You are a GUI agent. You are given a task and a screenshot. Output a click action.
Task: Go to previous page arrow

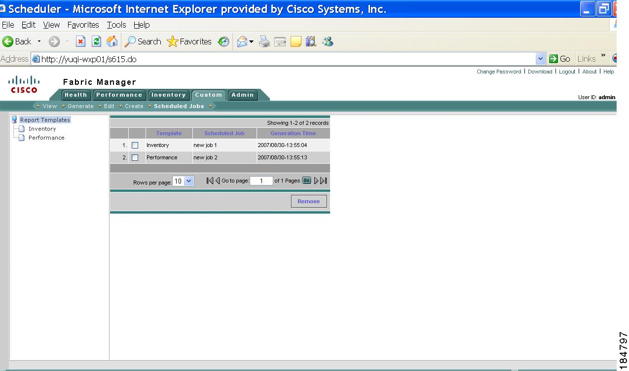point(218,181)
